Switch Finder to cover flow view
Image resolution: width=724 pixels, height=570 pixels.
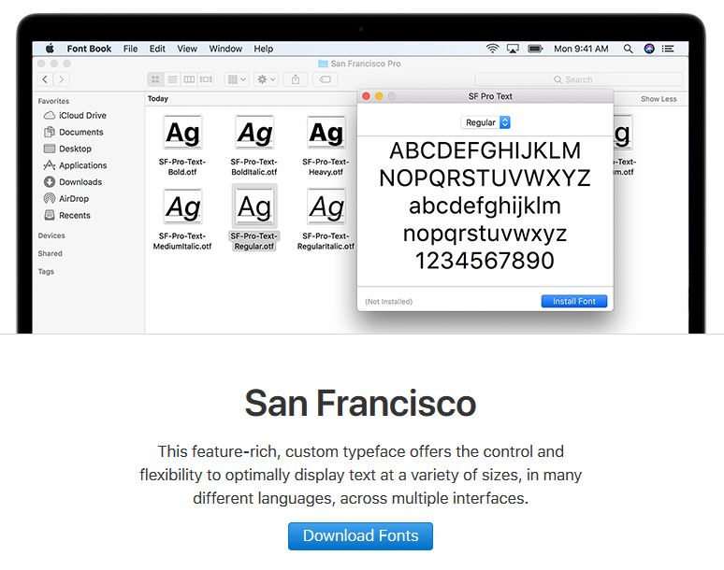pyautogui.click(x=206, y=79)
